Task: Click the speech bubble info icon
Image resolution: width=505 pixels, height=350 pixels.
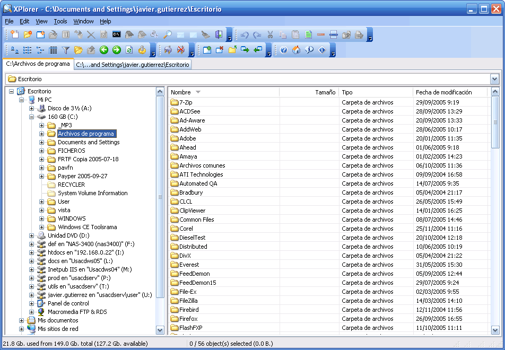Action: pos(309,50)
